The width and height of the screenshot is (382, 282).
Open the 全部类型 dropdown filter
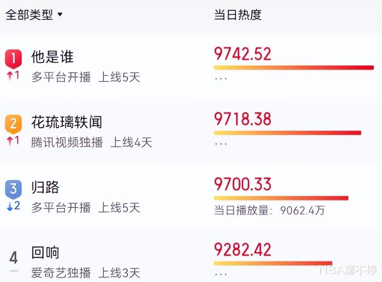click(34, 15)
